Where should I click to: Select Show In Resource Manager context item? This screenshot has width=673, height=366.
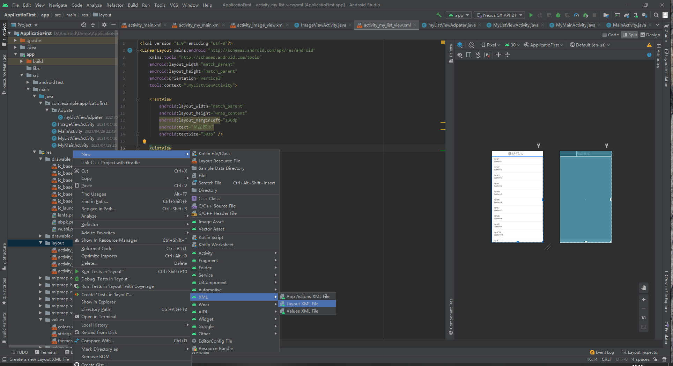coord(132,240)
